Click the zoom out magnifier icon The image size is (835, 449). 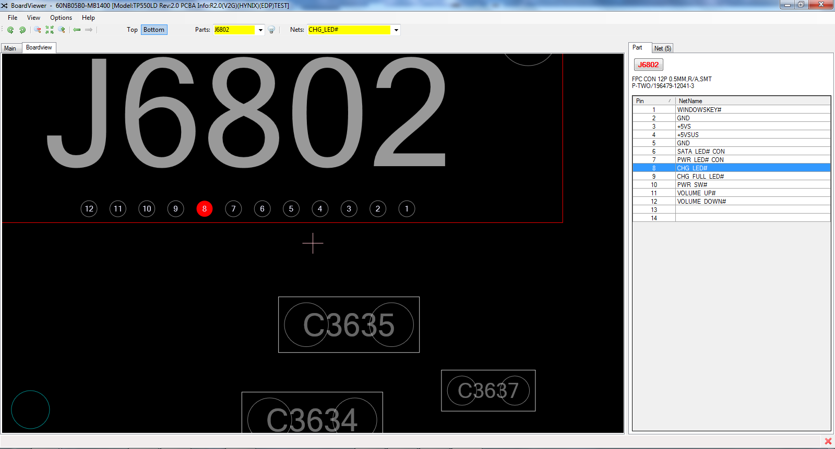tap(38, 30)
